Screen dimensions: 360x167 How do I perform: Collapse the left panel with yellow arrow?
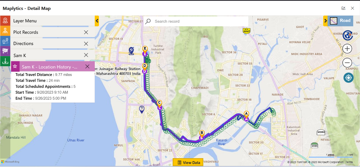[97, 21]
